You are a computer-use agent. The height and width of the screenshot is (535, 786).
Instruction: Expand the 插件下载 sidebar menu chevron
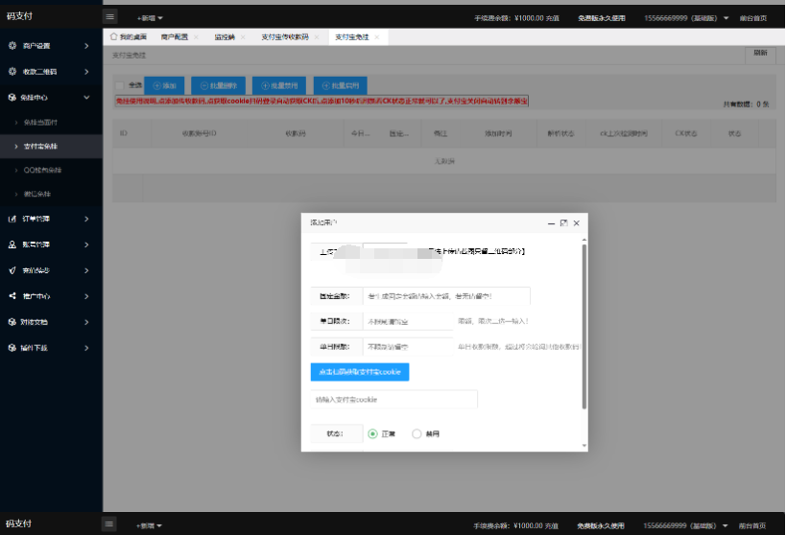coord(86,348)
